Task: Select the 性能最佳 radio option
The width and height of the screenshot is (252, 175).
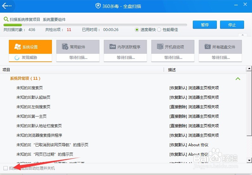Action: pos(159,30)
